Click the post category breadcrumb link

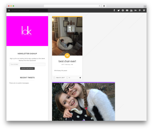coord(67,65)
